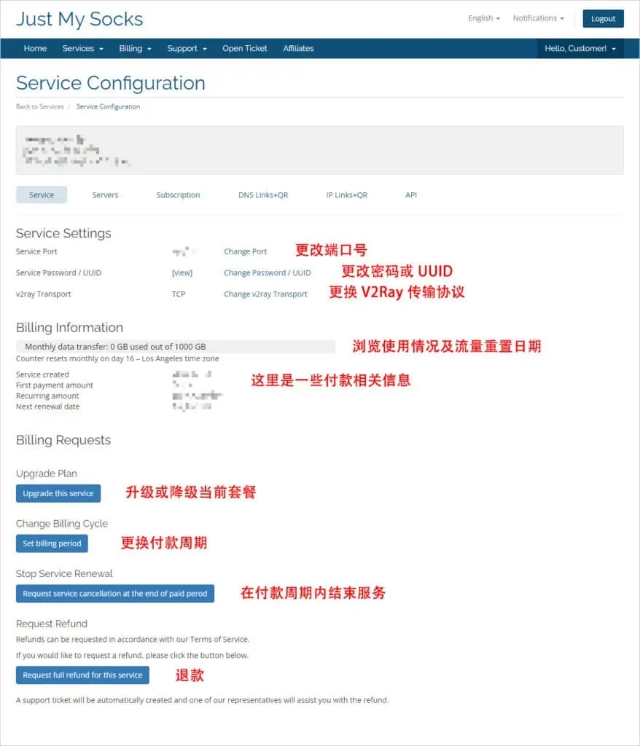Select the API tab

(411, 195)
